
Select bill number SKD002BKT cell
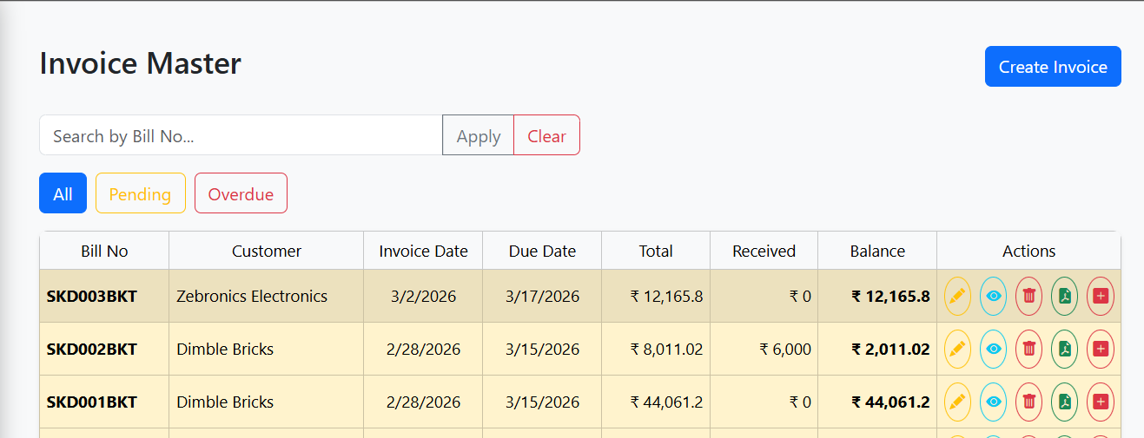104,349
